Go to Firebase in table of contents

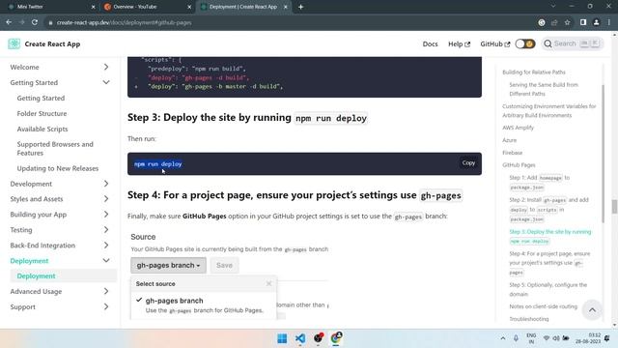[x=513, y=153]
